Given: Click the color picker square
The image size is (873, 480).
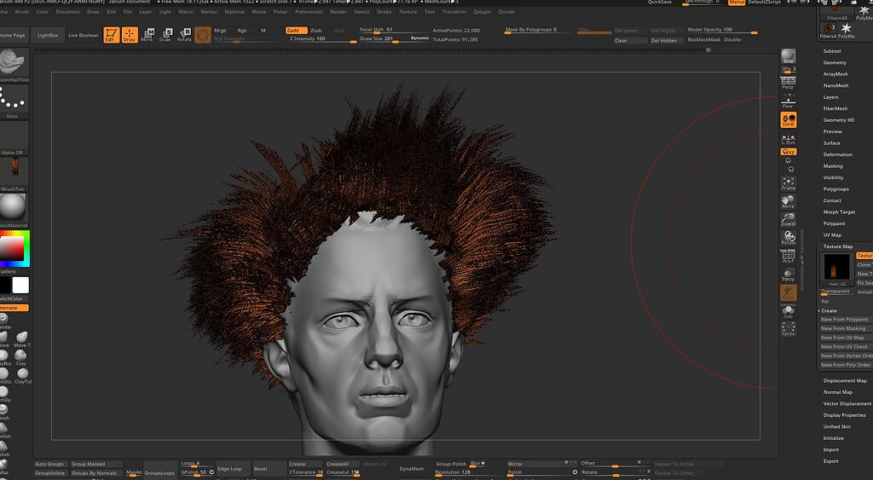Looking at the screenshot, I should coord(13,248).
